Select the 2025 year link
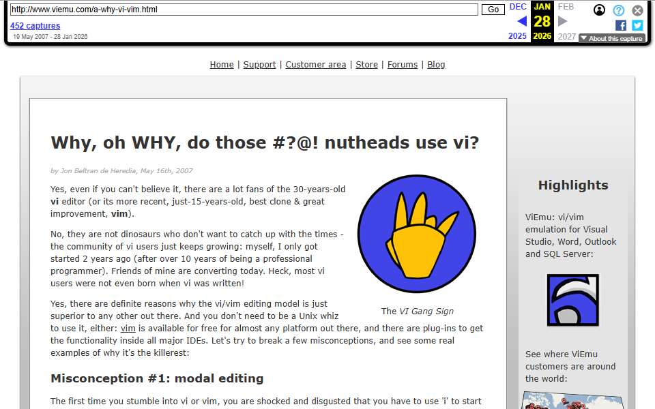The height and width of the screenshot is (409, 655). (517, 36)
